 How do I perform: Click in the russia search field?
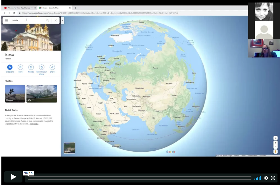pos(27,20)
